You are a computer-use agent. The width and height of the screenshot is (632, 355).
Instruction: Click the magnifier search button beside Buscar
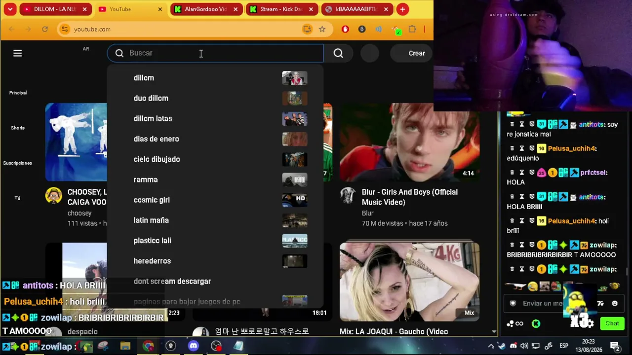(338, 53)
